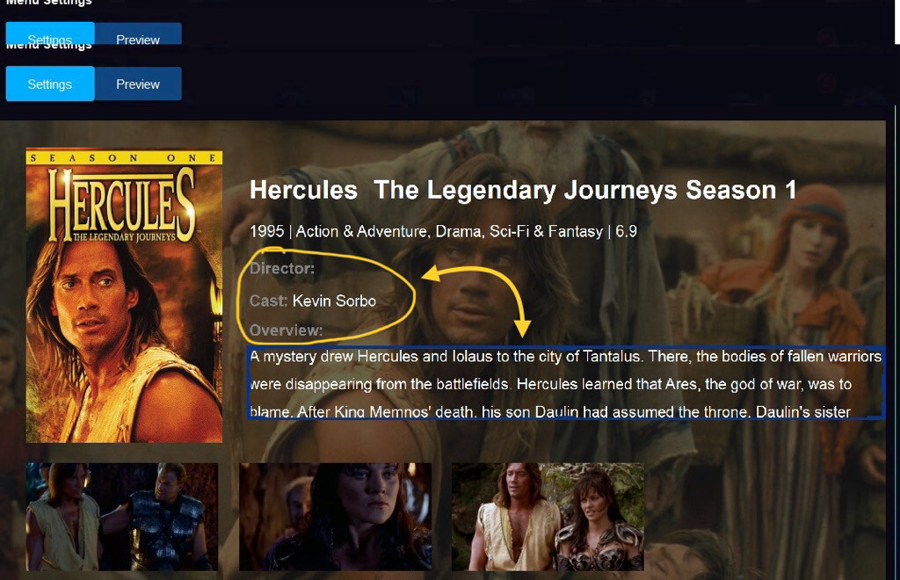Image resolution: width=900 pixels, height=580 pixels.
Task: Select the Sci-Fi & Fantasy genre
Action: pyautogui.click(x=546, y=231)
